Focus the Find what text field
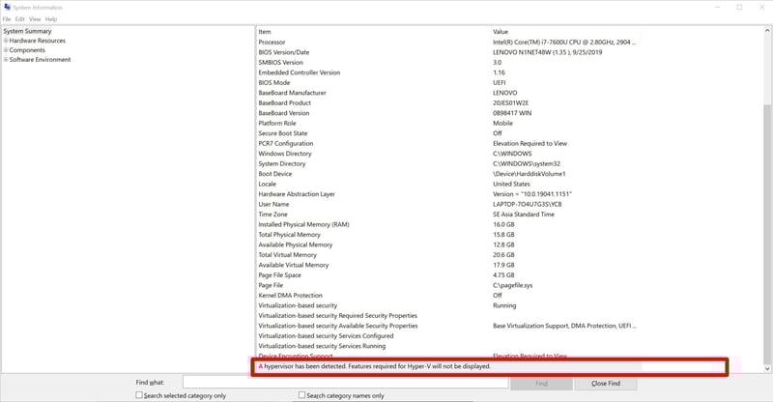The width and height of the screenshot is (773, 402). pos(345,384)
